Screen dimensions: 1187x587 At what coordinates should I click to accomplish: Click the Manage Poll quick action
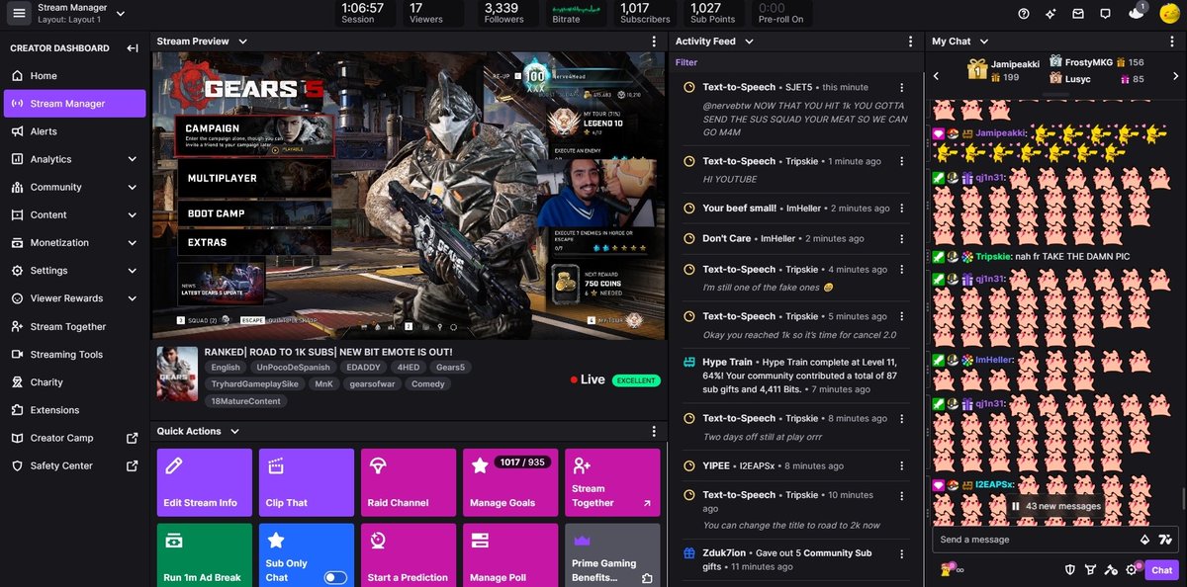(510, 555)
